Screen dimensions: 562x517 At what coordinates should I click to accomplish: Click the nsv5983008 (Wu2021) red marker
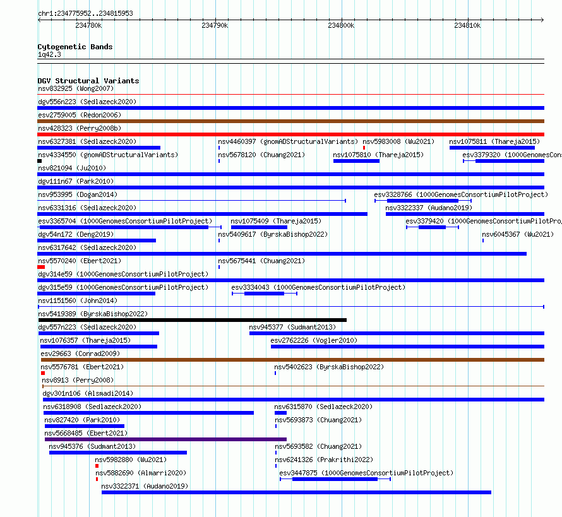tap(364, 148)
